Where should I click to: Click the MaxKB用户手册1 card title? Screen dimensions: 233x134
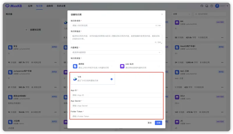tap(188, 46)
